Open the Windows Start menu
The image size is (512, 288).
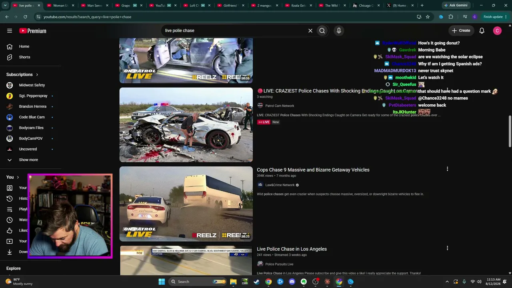(162, 282)
